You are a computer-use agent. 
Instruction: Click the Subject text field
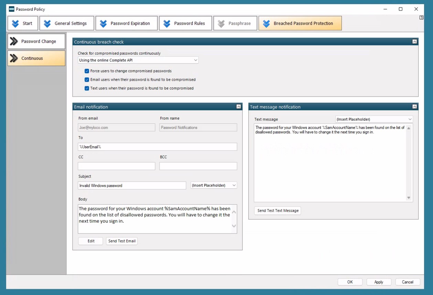132,185
